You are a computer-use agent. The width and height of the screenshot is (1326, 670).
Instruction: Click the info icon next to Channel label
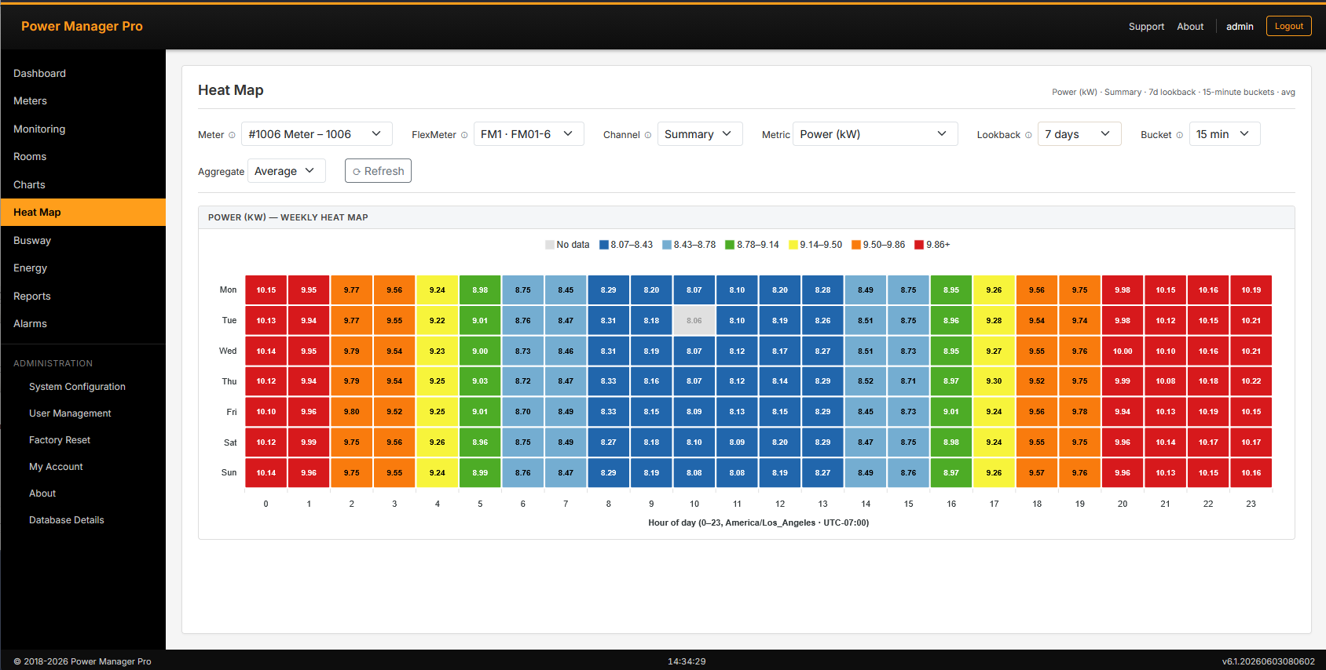648,135
